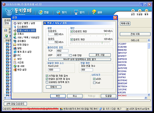Click the 통계 statistics icon at top right

click(146, 12)
